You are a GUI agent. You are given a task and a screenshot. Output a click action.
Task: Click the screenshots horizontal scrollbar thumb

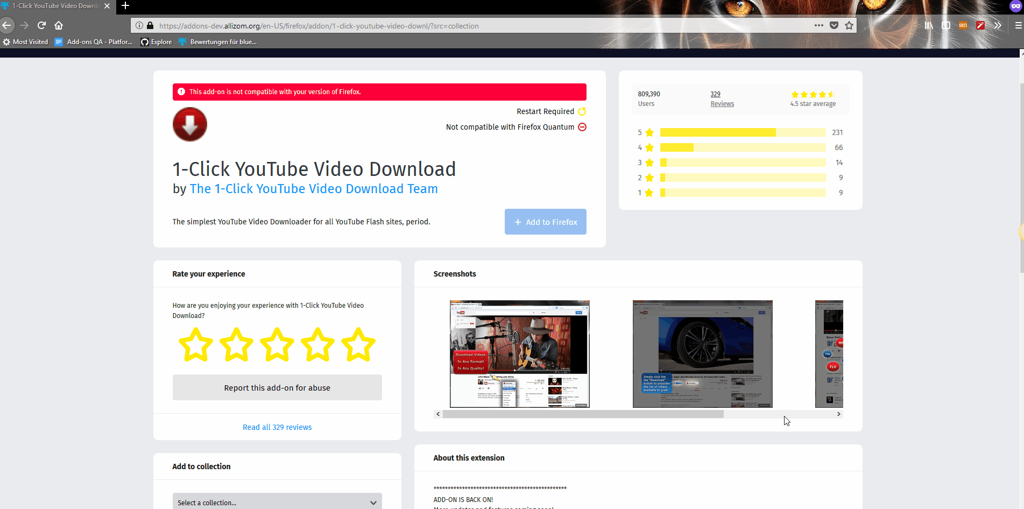[583, 414]
